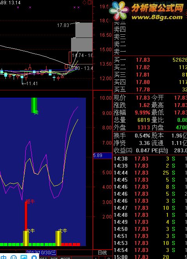Click the PE(动) label

(x=160, y=150)
